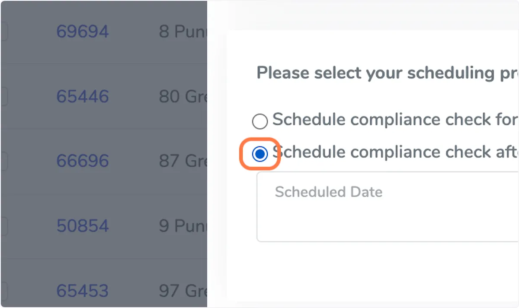Viewport: 519px width, 308px height.
Task: Tick the checkbox for row 65453
Action: pos(3,290)
